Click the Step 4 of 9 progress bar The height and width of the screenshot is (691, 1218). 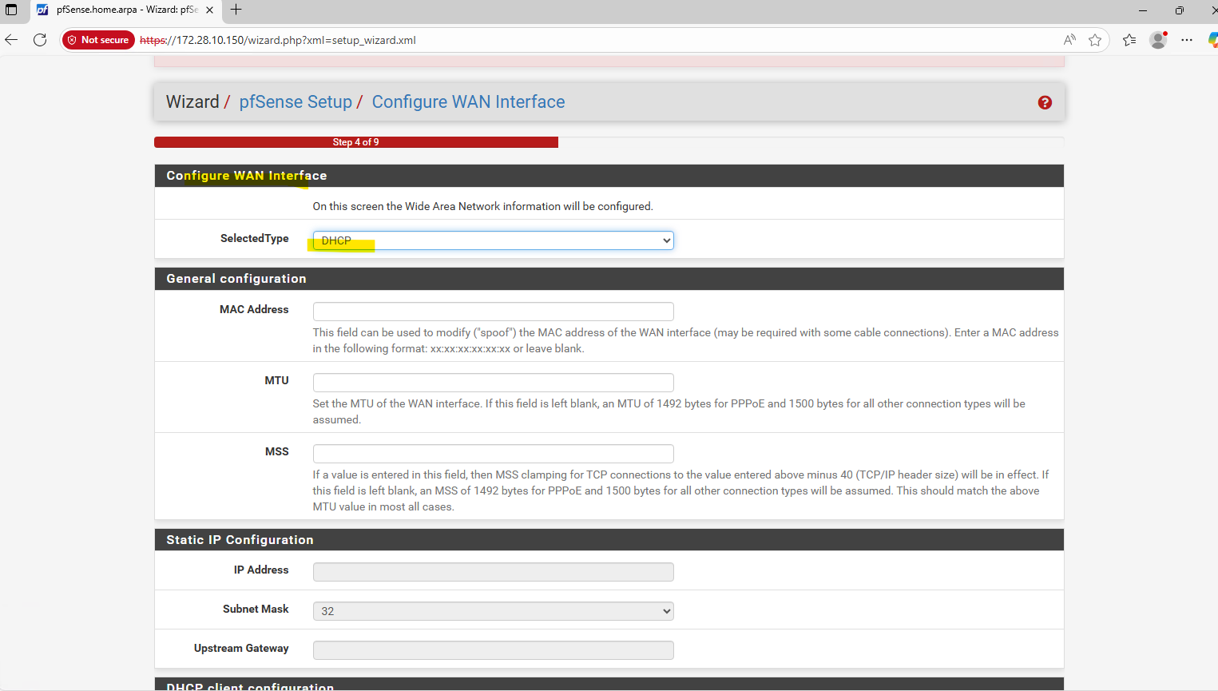[356, 142]
